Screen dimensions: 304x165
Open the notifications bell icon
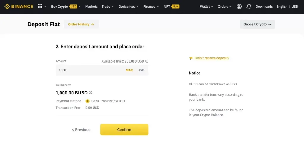(249, 7)
